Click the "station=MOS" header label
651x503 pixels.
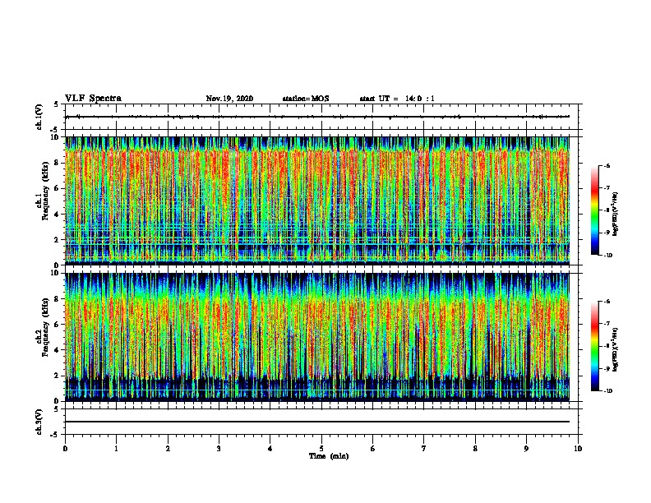click(306, 99)
